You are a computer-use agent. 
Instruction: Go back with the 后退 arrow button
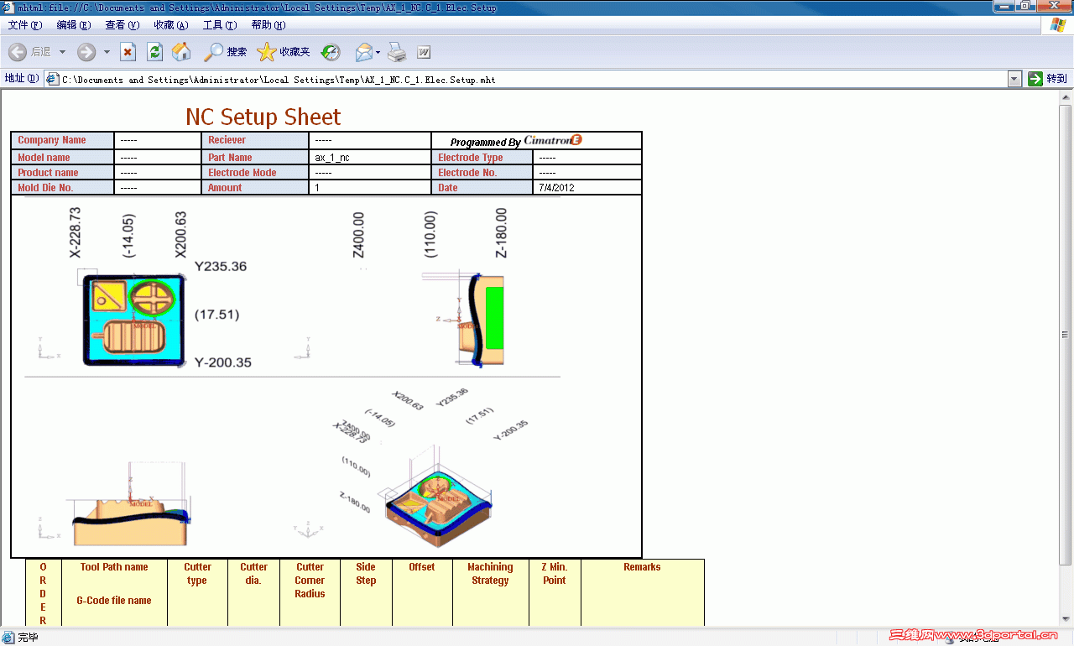click(x=30, y=52)
